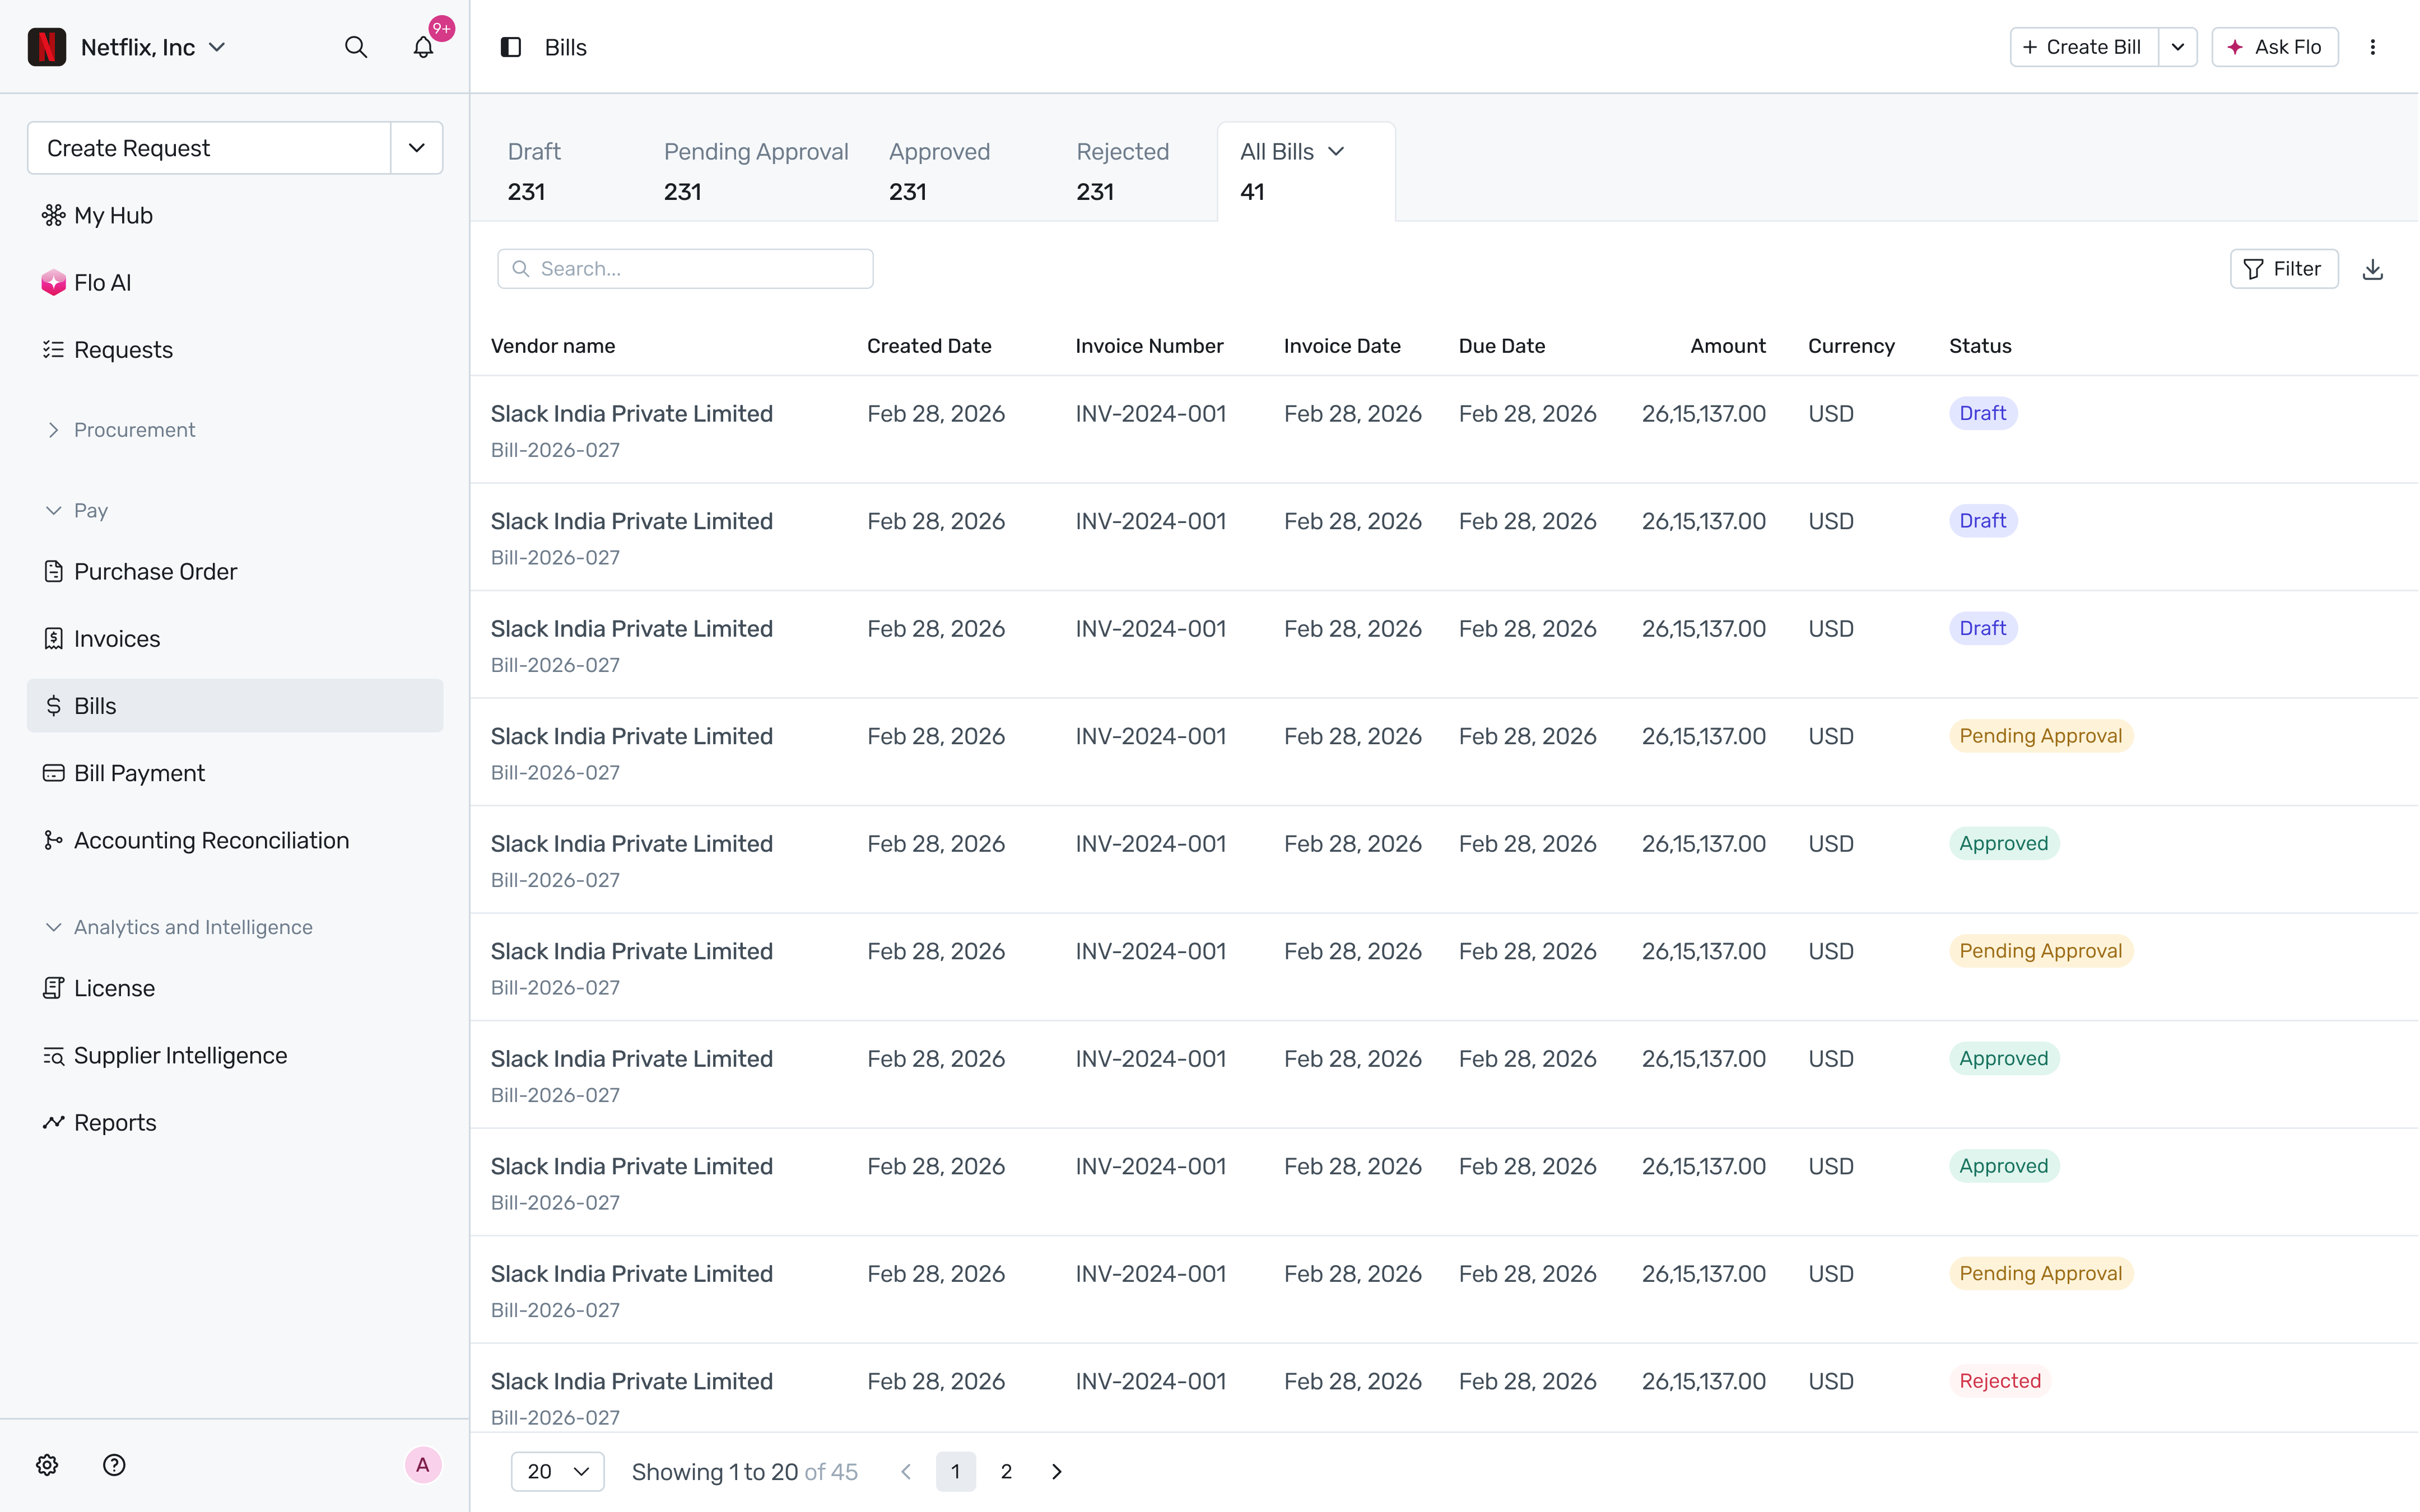This screenshot has width=2420, height=1512.
Task: Click Create Request button
Action: tap(209, 148)
